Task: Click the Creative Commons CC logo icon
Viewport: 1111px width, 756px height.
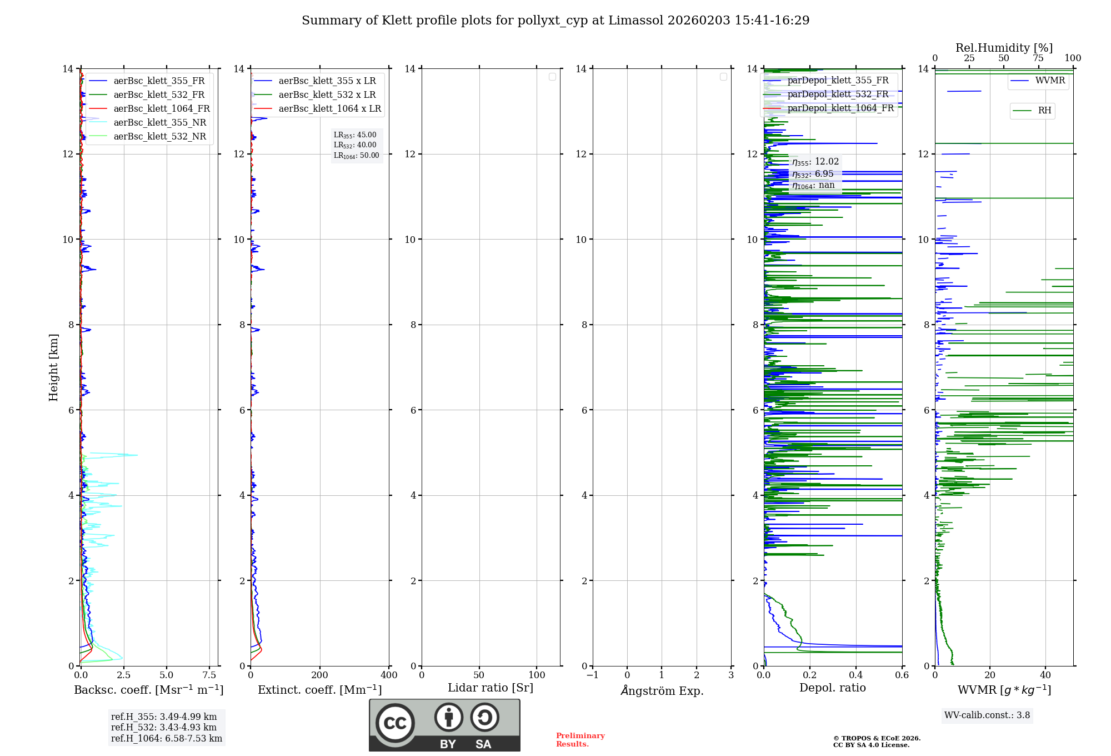Action: tap(395, 723)
